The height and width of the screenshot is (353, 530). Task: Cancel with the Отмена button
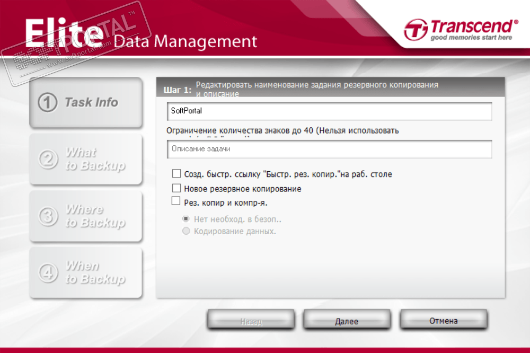(x=444, y=319)
